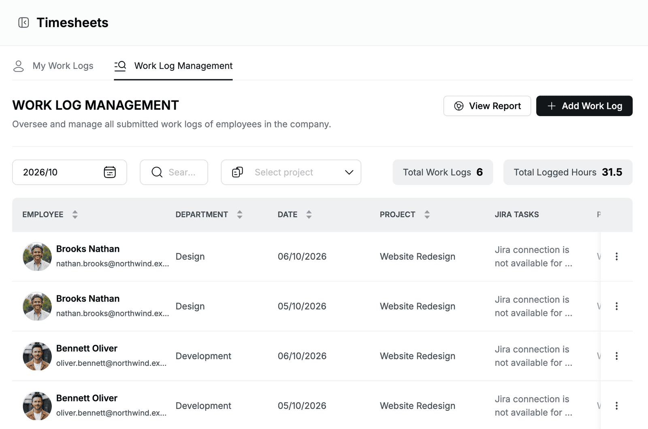Sort the table by Employee column

tap(75, 214)
